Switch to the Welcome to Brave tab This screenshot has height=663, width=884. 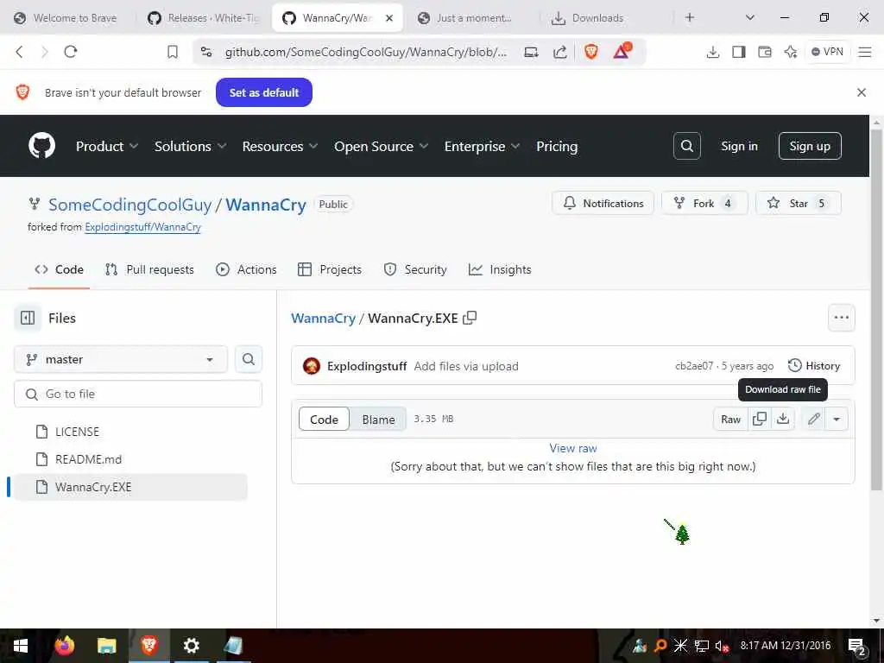click(66, 18)
